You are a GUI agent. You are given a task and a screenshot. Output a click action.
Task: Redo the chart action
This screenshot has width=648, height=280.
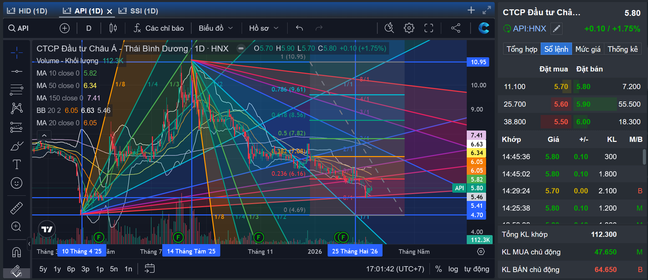tap(319, 28)
